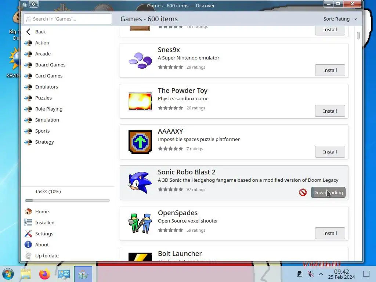Screen dimensions: 376x282
Task: Click the 29 ratings text
Action: tap(196, 67)
